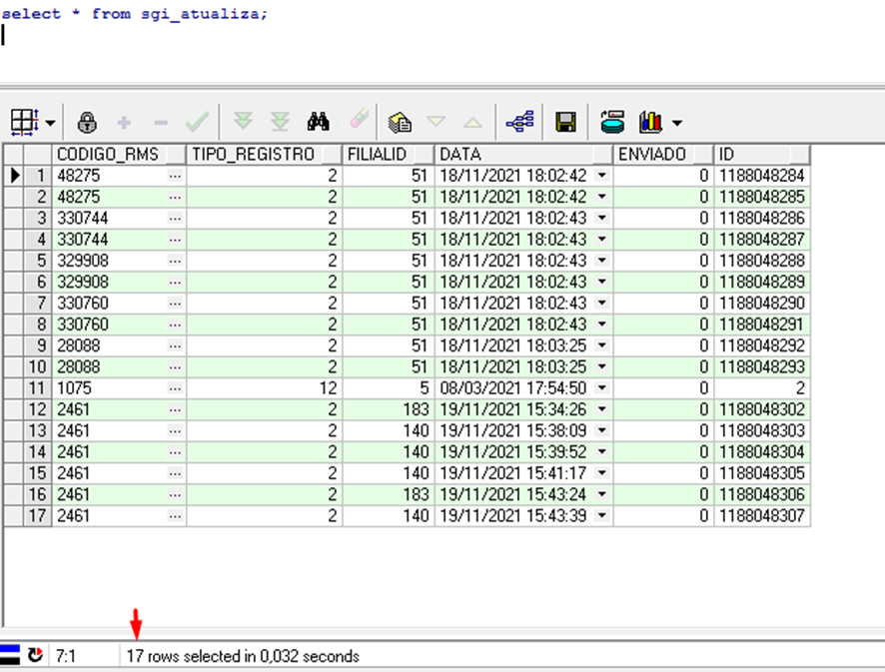
Task: Open date dropdown for 19/11/2021 15:34:26
Action: tap(602, 409)
